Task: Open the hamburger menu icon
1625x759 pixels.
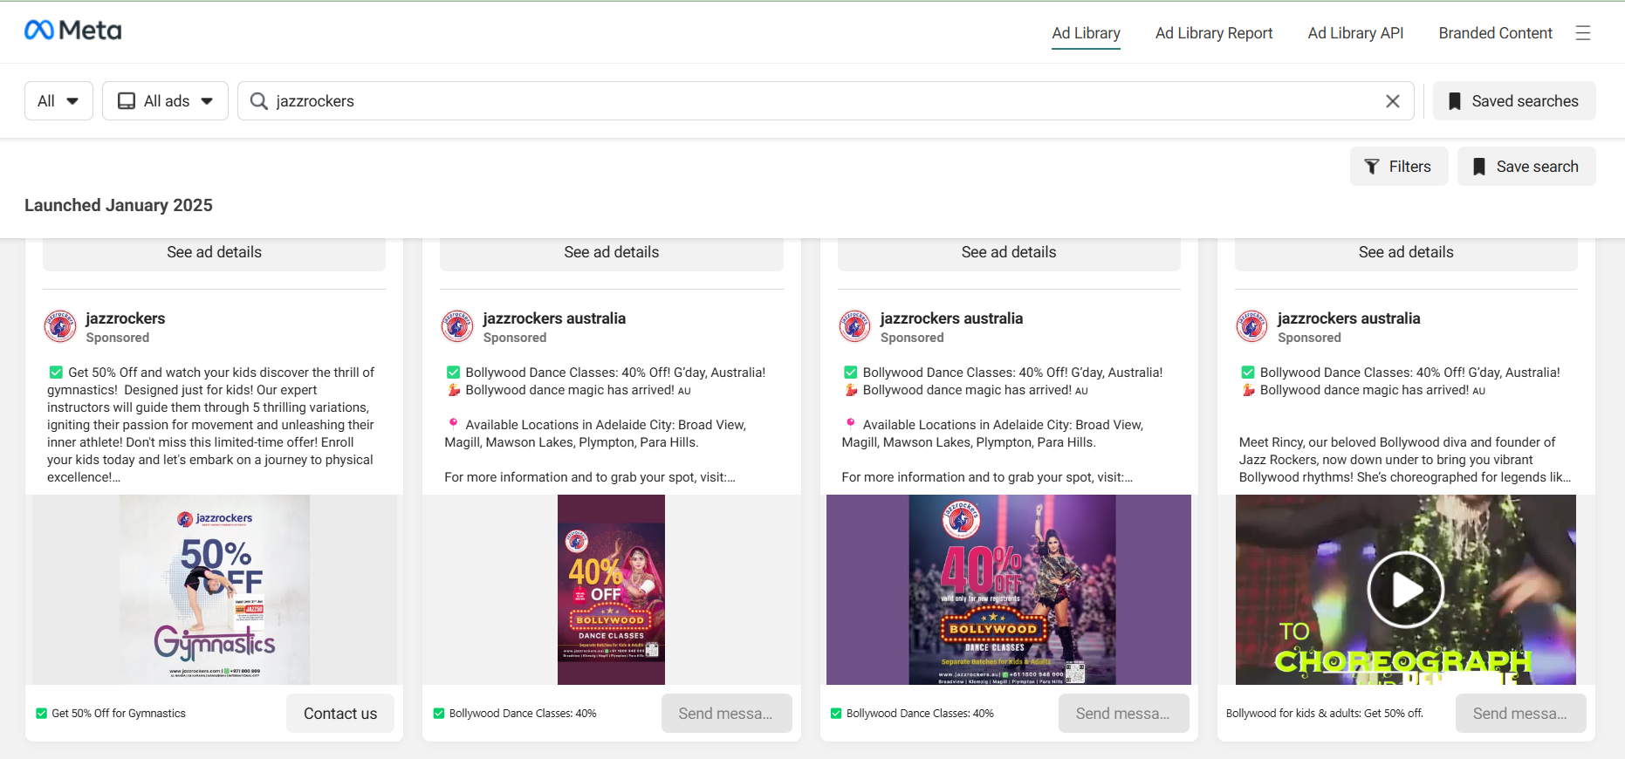Action: point(1582,33)
